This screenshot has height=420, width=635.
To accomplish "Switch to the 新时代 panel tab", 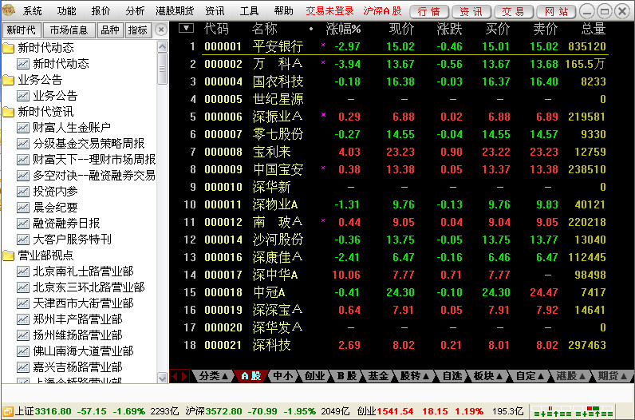I will click(x=21, y=30).
